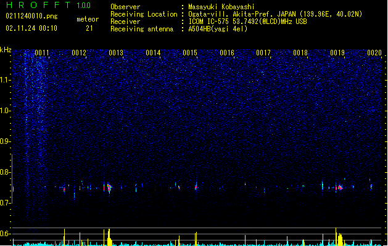Screen dimensions: 388x246
Task: Click the 0.8 kHz axis label
Action: point(6,172)
